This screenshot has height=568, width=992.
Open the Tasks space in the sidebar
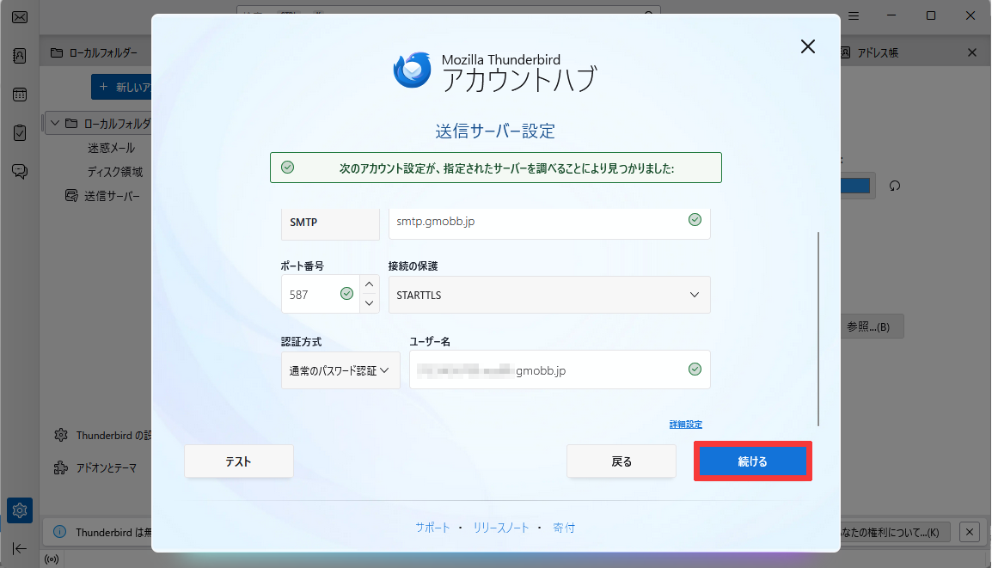click(x=19, y=132)
